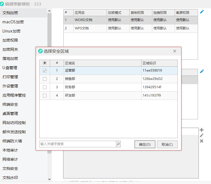Image resolution: width=211 pixels, height=184 pixels.
Task: Open the U盘管理 sidebar section
Action: point(10,68)
